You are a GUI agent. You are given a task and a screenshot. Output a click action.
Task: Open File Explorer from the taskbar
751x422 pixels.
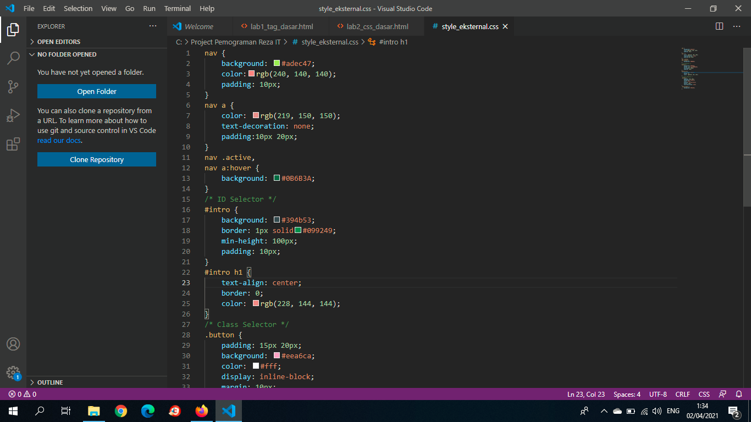click(94, 411)
